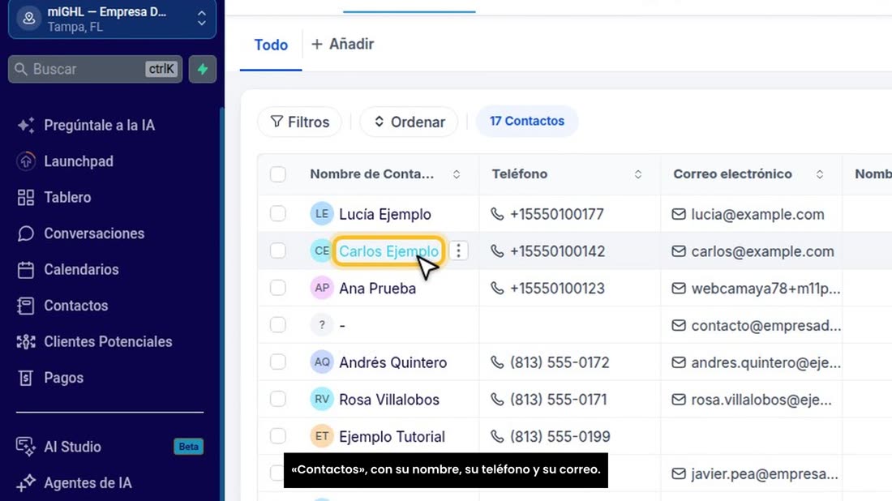The image size is (892, 501).
Task: Click the Pregúntale a la IA sparkle icon
Action: point(26,125)
